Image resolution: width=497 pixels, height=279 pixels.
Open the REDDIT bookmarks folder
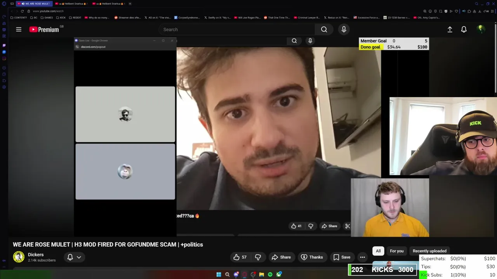point(75,17)
